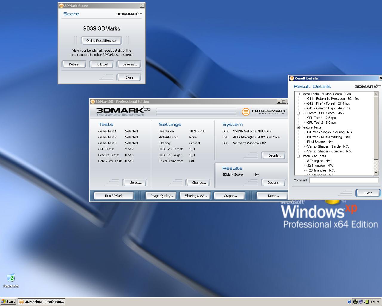This screenshot has width=382, height=306.
Task: Open the Papierkorb recycle bin icon
Action: [x=11, y=280]
